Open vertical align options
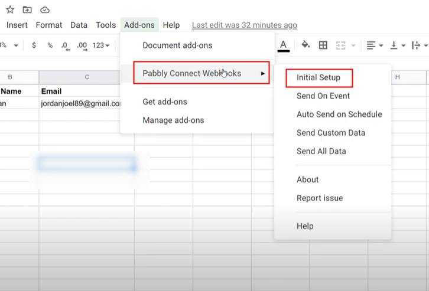 coord(397,45)
